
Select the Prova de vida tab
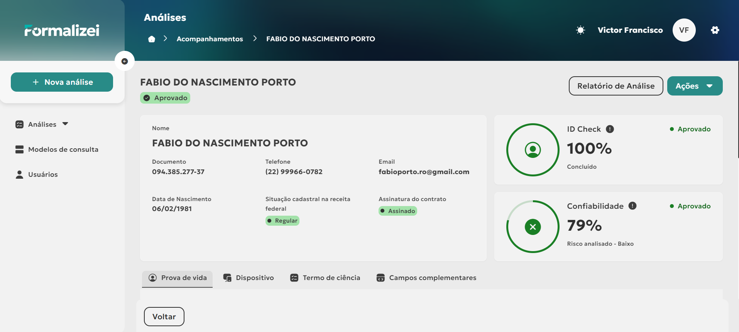pos(178,278)
